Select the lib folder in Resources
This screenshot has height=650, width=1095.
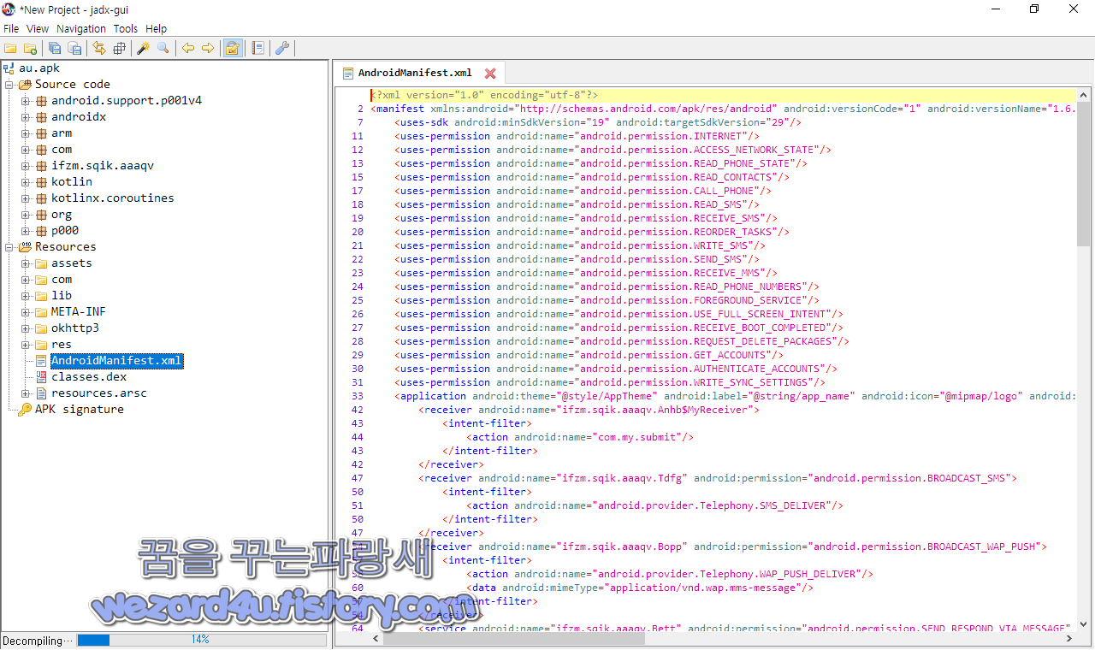(62, 296)
